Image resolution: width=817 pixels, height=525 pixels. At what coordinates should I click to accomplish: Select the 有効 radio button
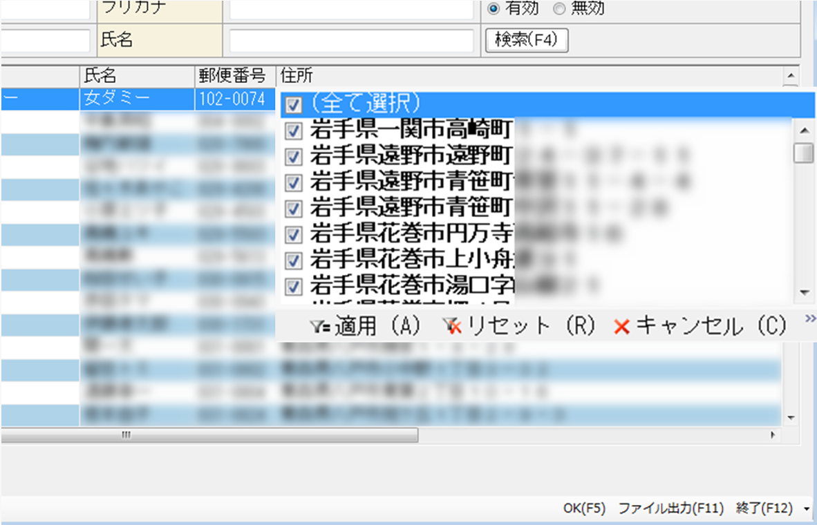tap(493, 9)
